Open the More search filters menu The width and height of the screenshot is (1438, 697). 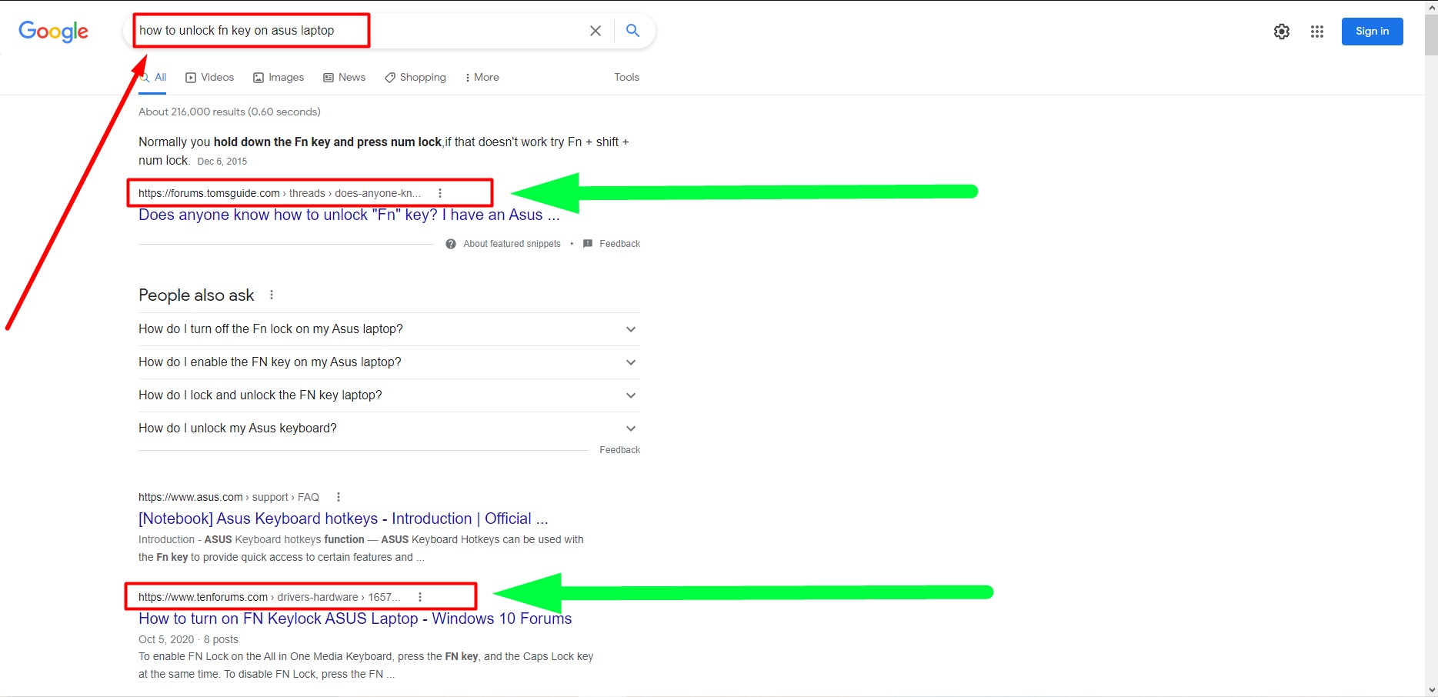point(482,78)
